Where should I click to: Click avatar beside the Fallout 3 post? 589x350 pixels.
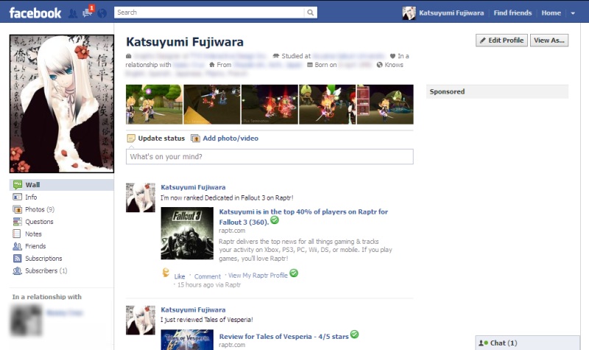[141, 197]
